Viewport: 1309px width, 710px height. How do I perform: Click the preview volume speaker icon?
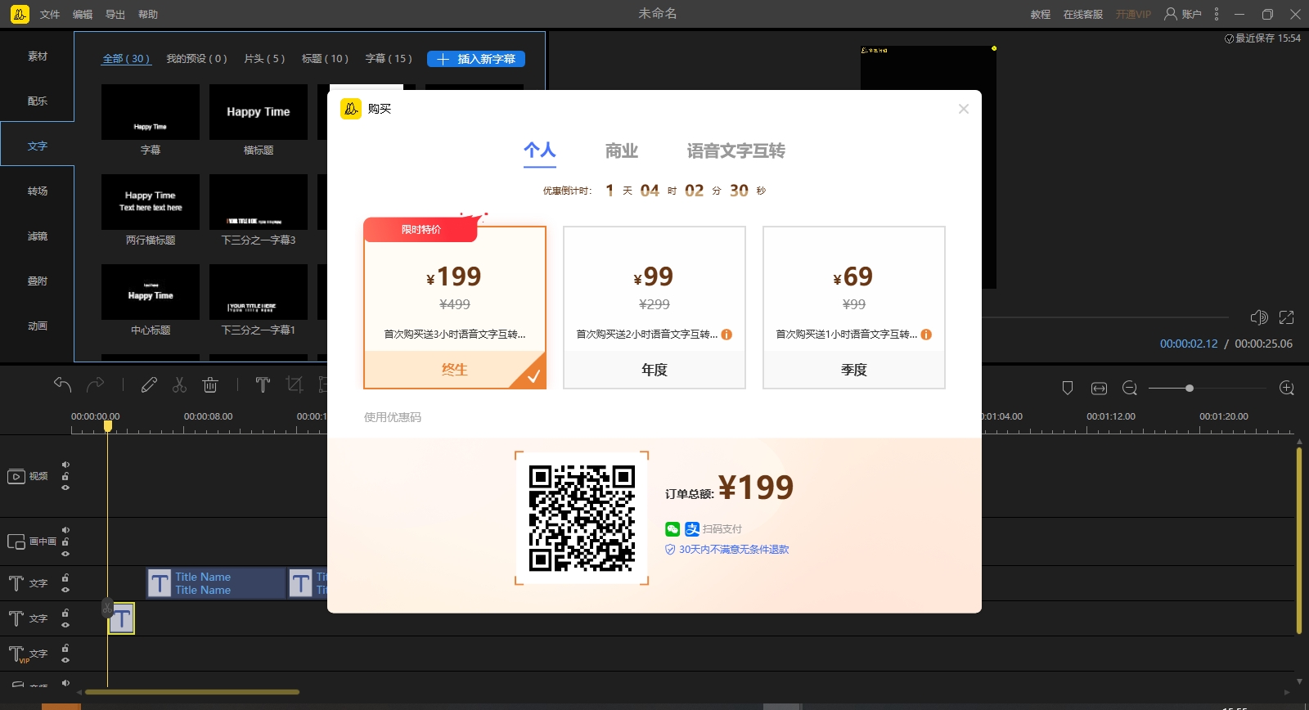(1258, 317)
